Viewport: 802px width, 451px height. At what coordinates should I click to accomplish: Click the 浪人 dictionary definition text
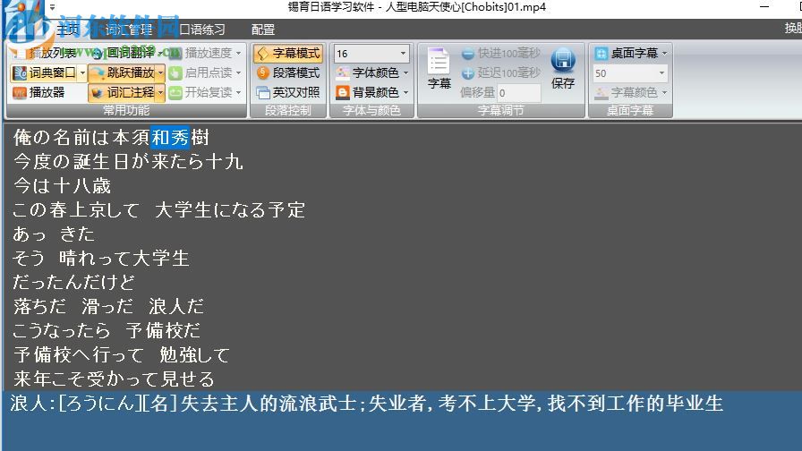point(366,404)
